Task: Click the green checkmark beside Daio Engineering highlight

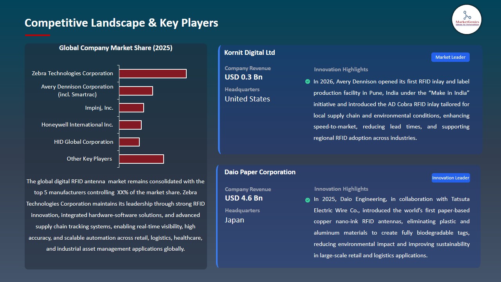Action: (308, 200)
